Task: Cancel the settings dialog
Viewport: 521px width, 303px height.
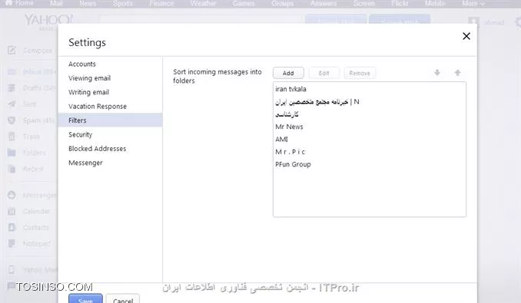Action: pos(123,299)
